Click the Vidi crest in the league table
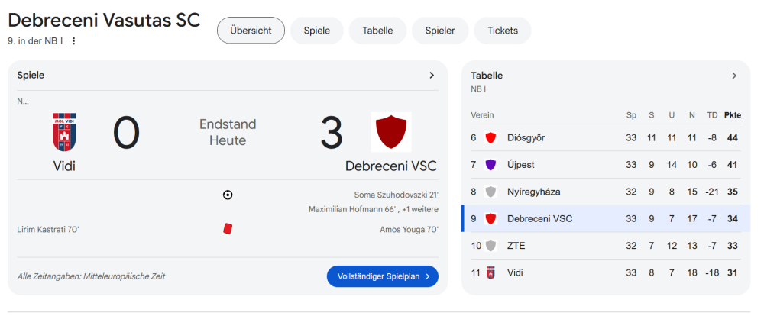 click(x=490, y=272)
